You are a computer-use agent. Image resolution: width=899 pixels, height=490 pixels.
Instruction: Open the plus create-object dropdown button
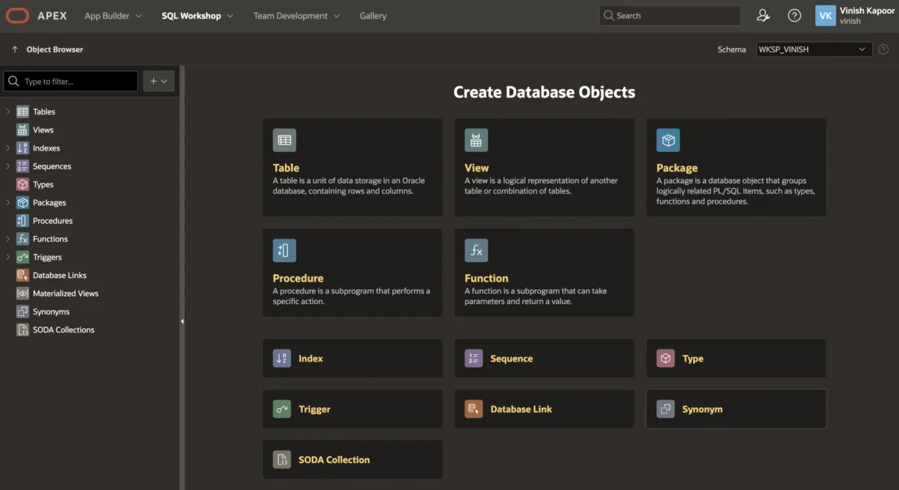point(159,81)
